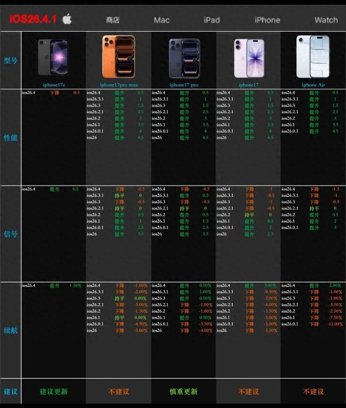Viewport: 346px width, 408px height.
Task: Click the red 下降 performance label for iphone17e
Action: pos(55,93)
